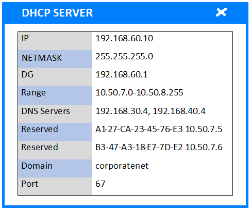Click the default gateway value 192.168.60.1
Image resolution: width=251 pixels, height=210 pixels.
[122, 74]
